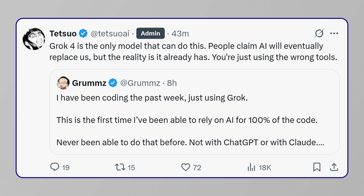This screenshot has width=364, height=196.
Task: Like the post with heart icon
Action: pyautogui.click(x=186, y=167)
